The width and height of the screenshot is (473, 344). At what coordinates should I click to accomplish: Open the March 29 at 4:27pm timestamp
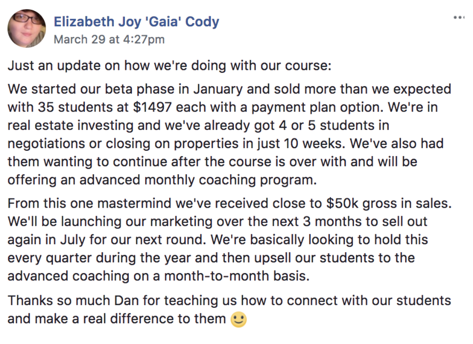click(109, 39)
